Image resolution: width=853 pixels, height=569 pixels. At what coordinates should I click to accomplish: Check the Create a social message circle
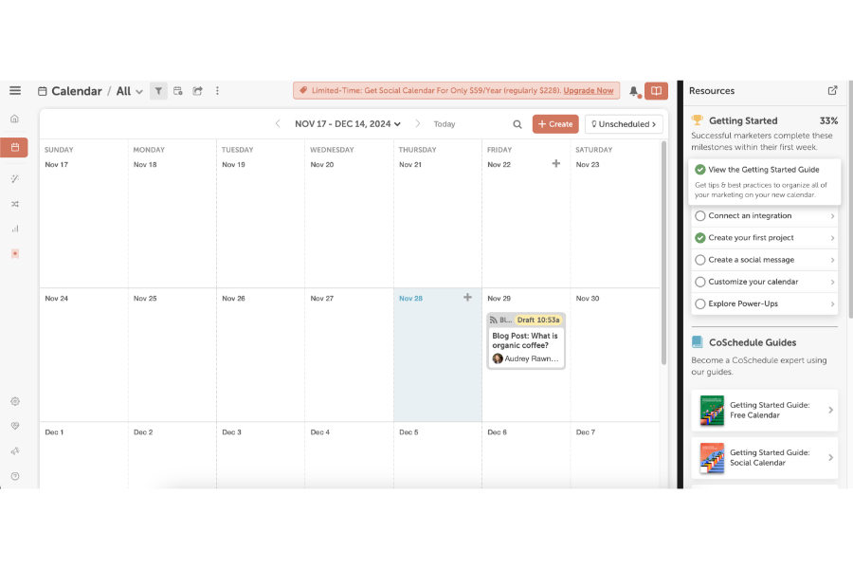coord(700,260)
